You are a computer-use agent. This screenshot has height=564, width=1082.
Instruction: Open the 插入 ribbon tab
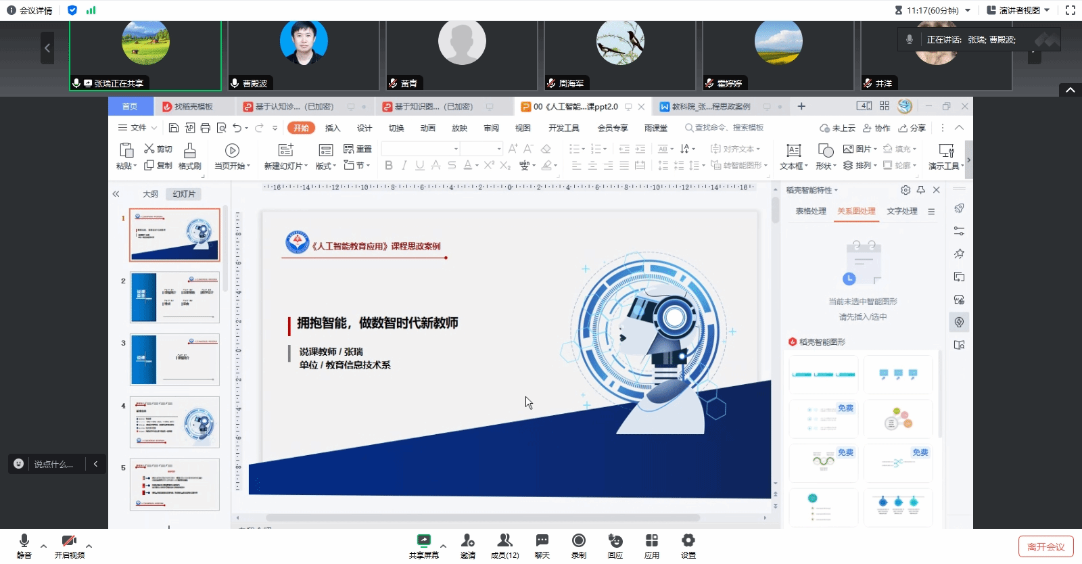coord(333,128)
